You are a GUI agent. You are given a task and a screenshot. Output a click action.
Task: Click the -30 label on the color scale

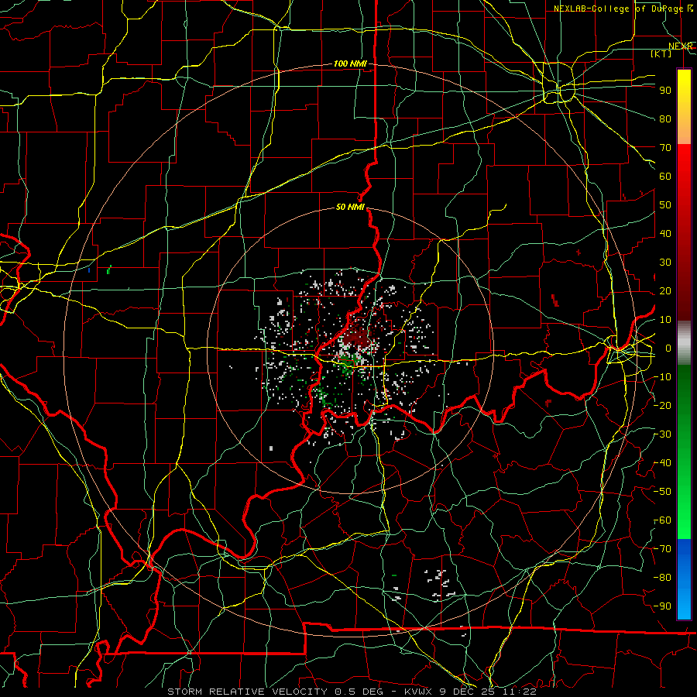pyautogui.click(x=662, y=434)
